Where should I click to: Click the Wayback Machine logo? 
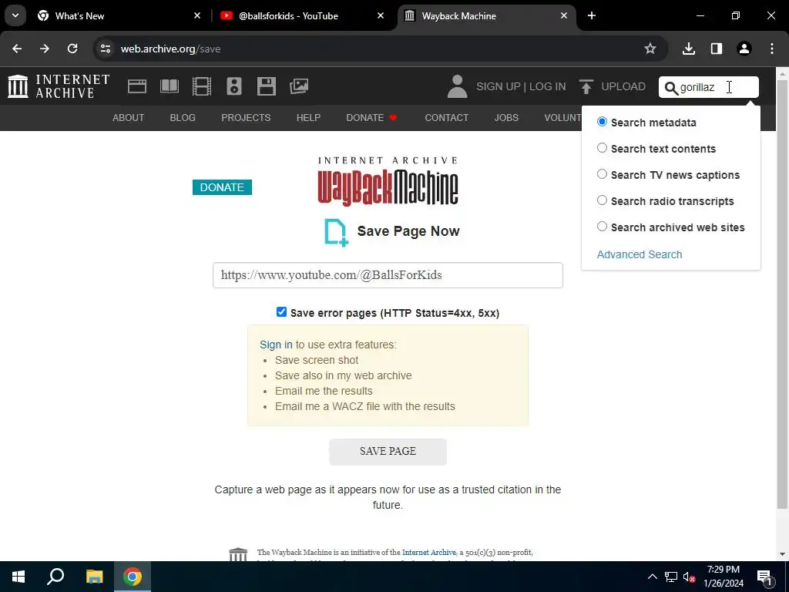(388, 182)
